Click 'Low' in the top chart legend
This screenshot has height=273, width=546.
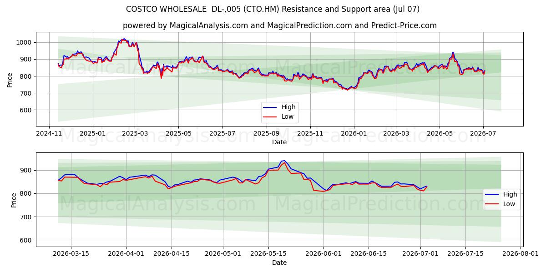tap(288, 116)
